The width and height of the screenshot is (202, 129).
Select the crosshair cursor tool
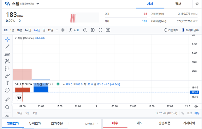tap(7, 39)
